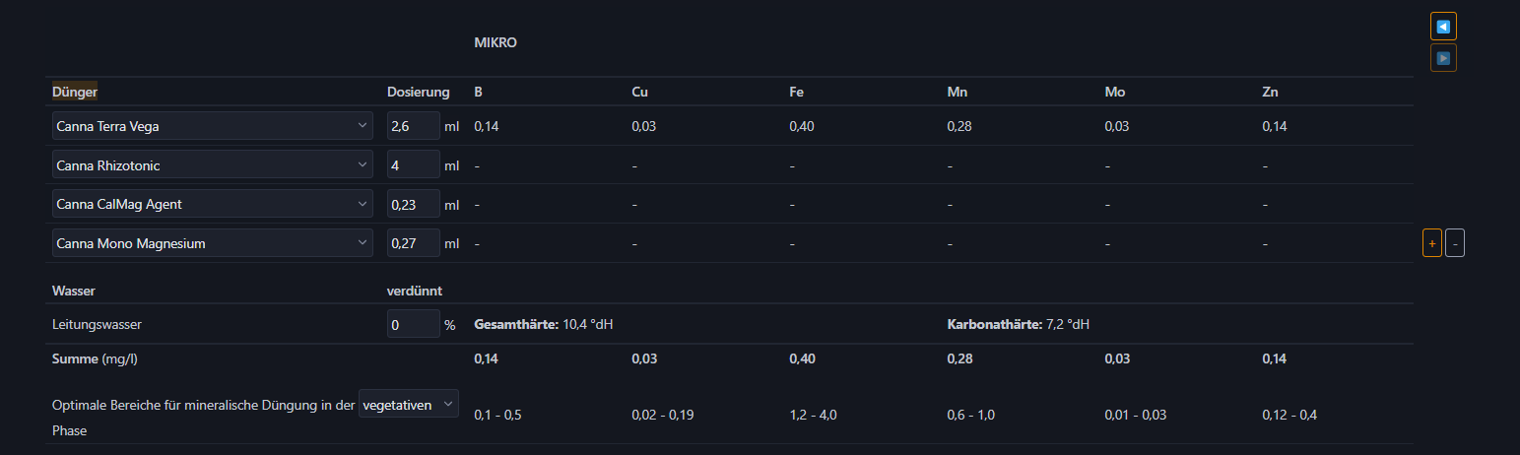Open the Canna Mono Magnesium dropdown

(213, 243)
